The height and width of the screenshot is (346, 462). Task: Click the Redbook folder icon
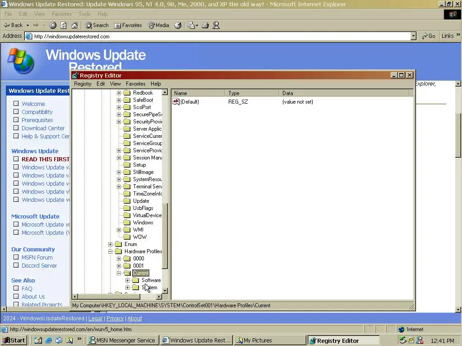click(127, 93)
